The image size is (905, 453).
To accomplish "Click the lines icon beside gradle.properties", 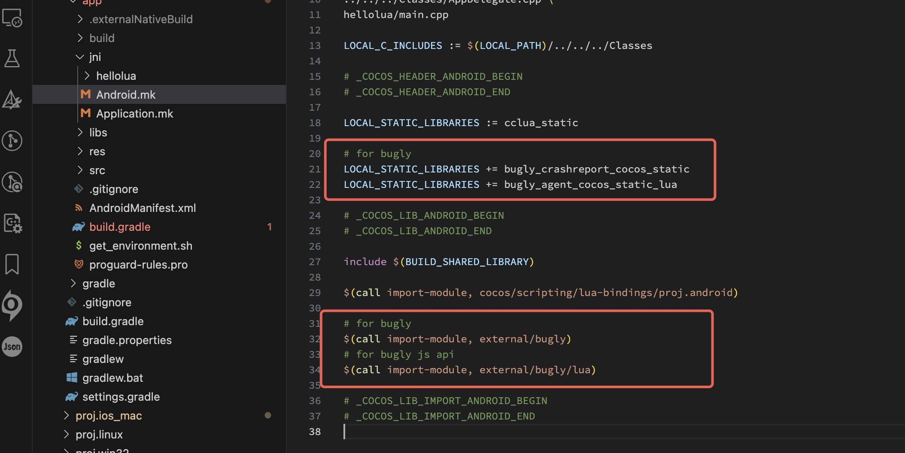I will [73, 340].
